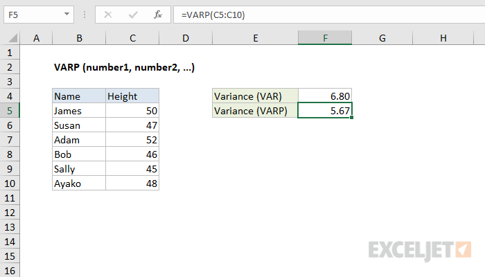Select row 8 header

(x=10, y=154)
